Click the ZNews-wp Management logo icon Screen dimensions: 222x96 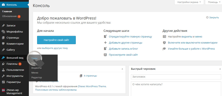pos(3,90)
